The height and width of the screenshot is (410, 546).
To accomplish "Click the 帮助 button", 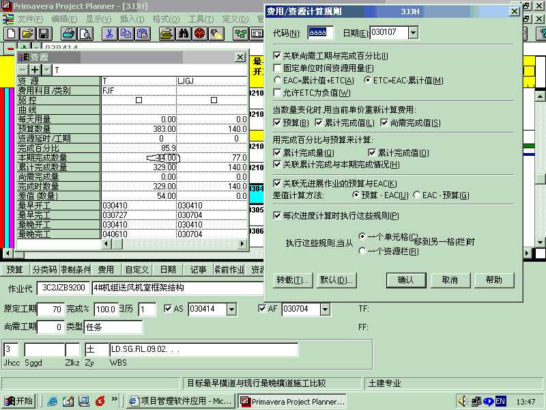I will [493, 280].
